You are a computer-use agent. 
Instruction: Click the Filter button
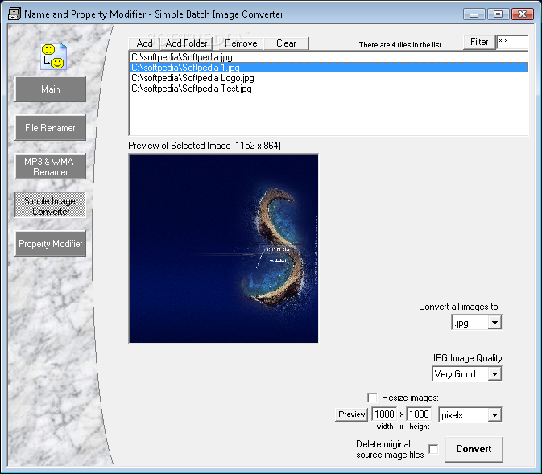(x=479, y=42)
